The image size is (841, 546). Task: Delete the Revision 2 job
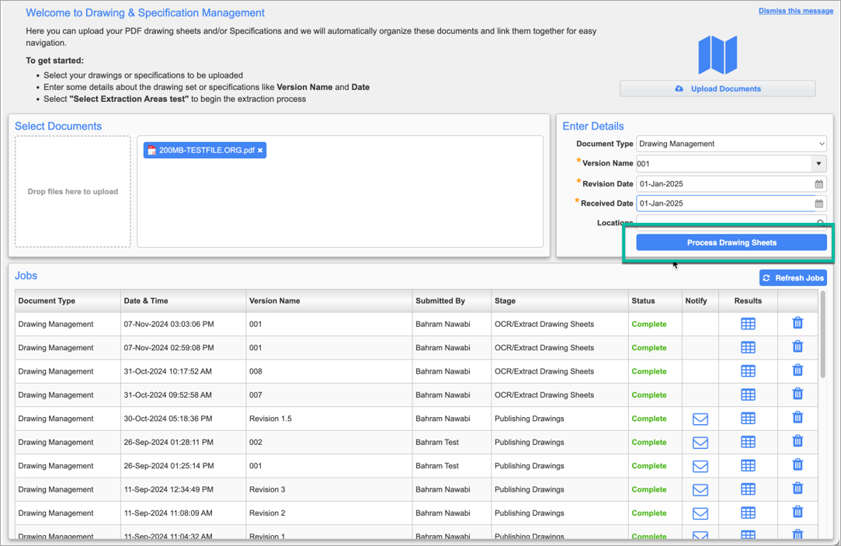[798, 512]
